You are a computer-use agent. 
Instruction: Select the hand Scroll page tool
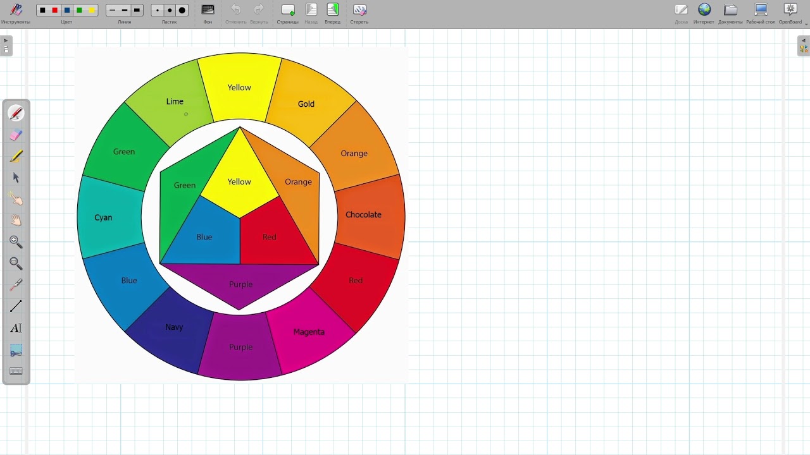(16, 221)
